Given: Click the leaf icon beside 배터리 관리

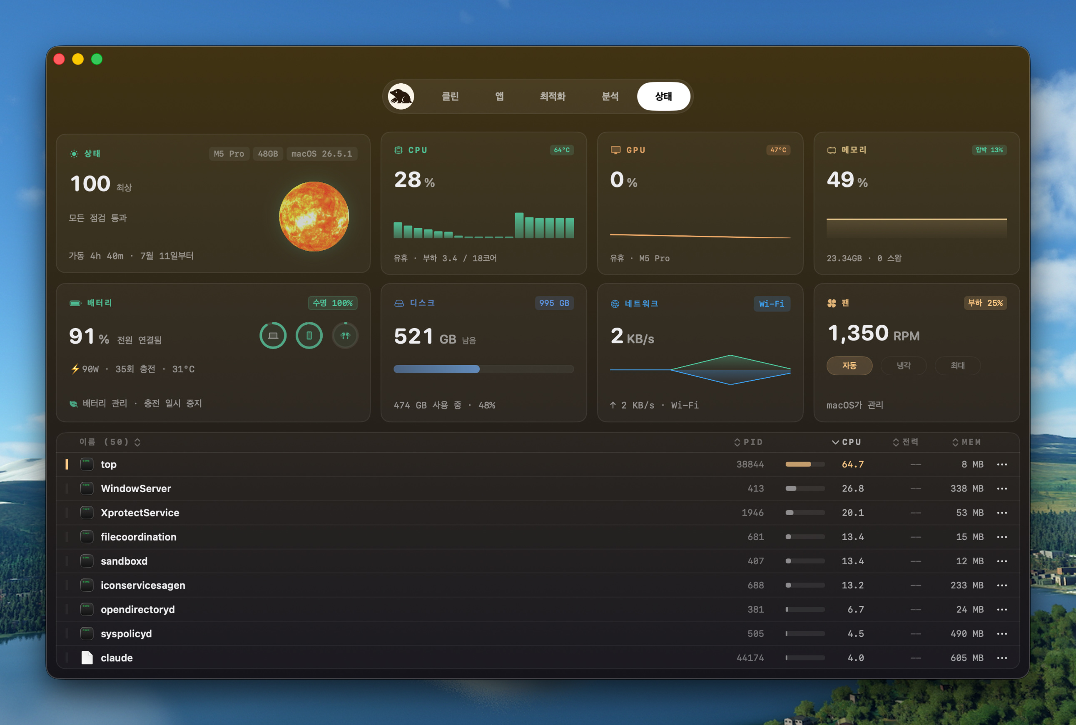Looking at the screenshot, I should pyautogui.click(x=74, y=404).
